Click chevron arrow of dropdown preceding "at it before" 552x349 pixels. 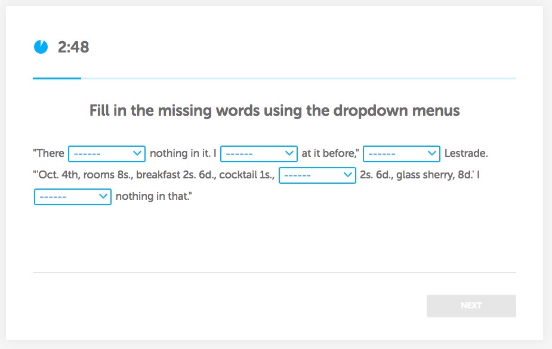[x=289, y=154]
